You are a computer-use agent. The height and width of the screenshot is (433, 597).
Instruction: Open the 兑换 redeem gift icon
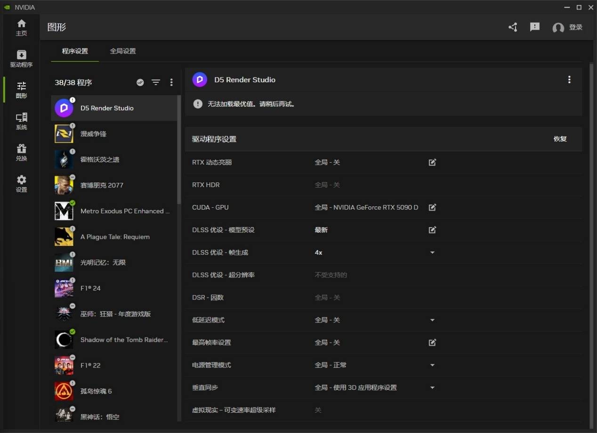21,152
